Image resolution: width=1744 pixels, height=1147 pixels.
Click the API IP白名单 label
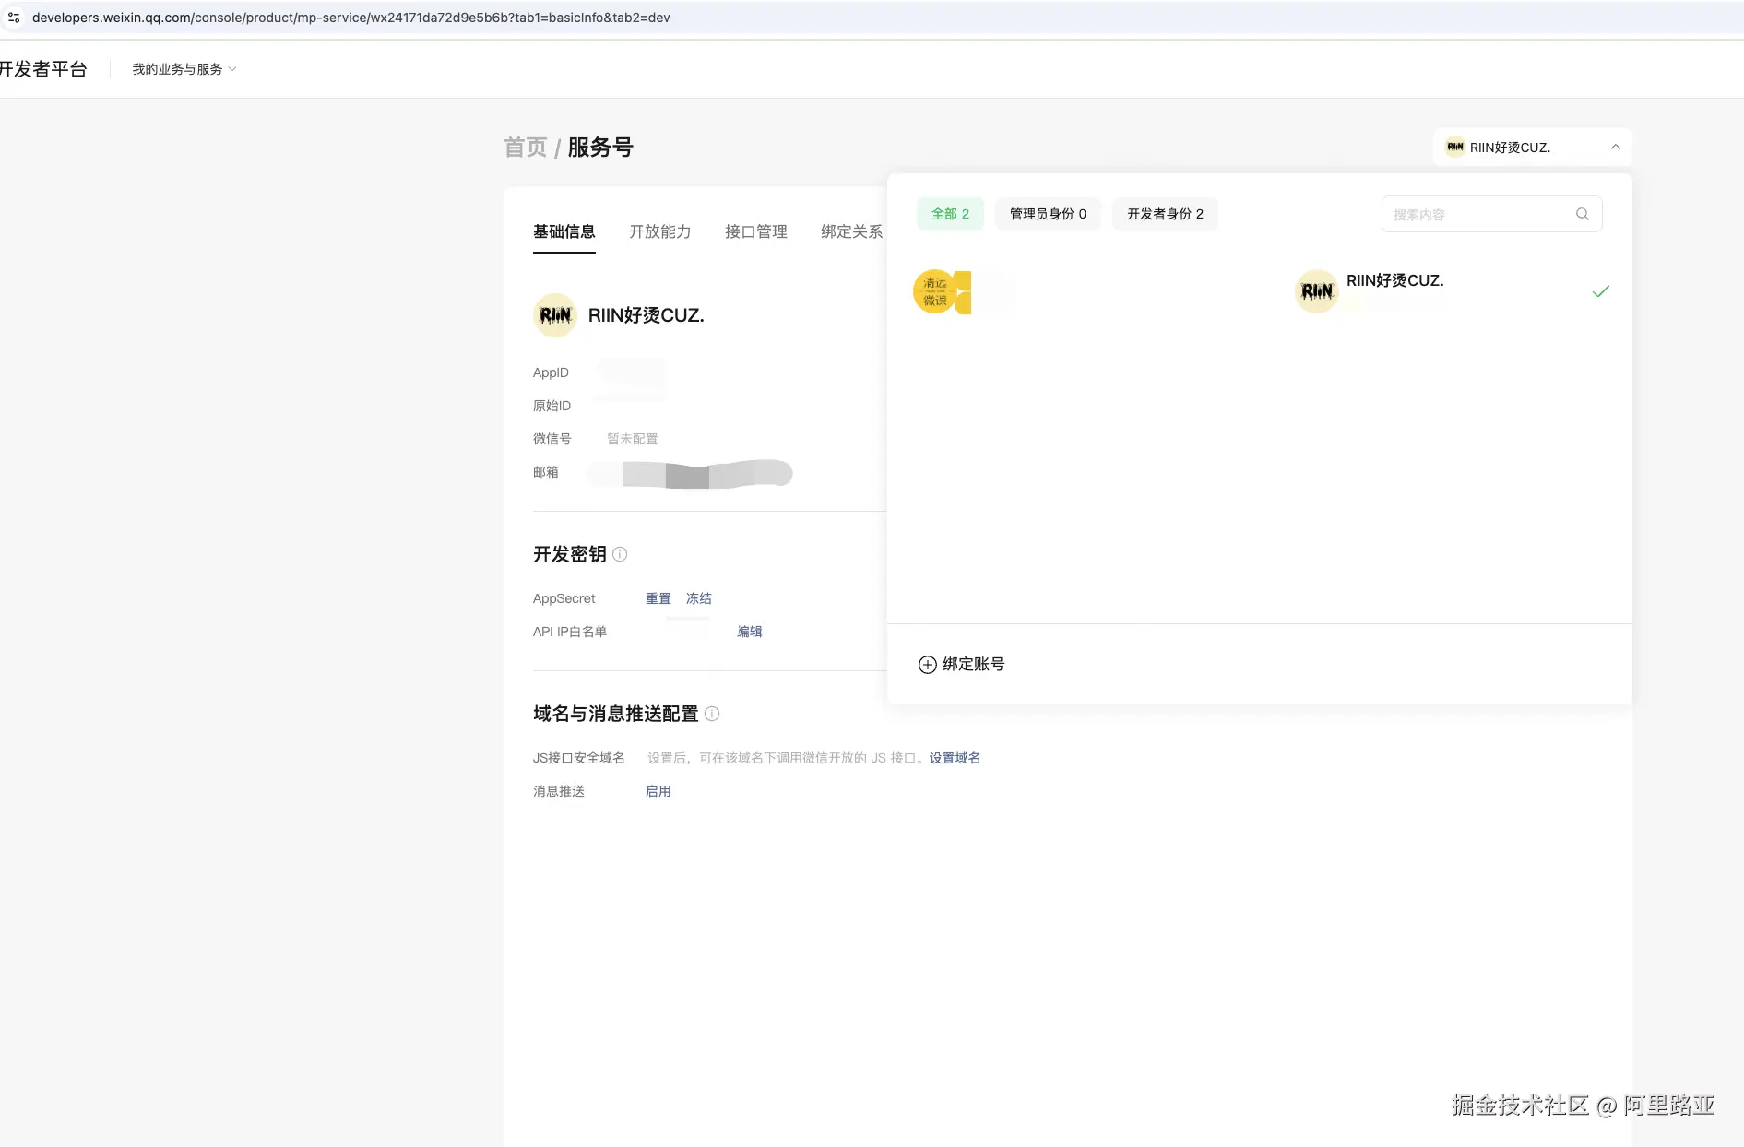pyautogui.click(x=570, y=632)
